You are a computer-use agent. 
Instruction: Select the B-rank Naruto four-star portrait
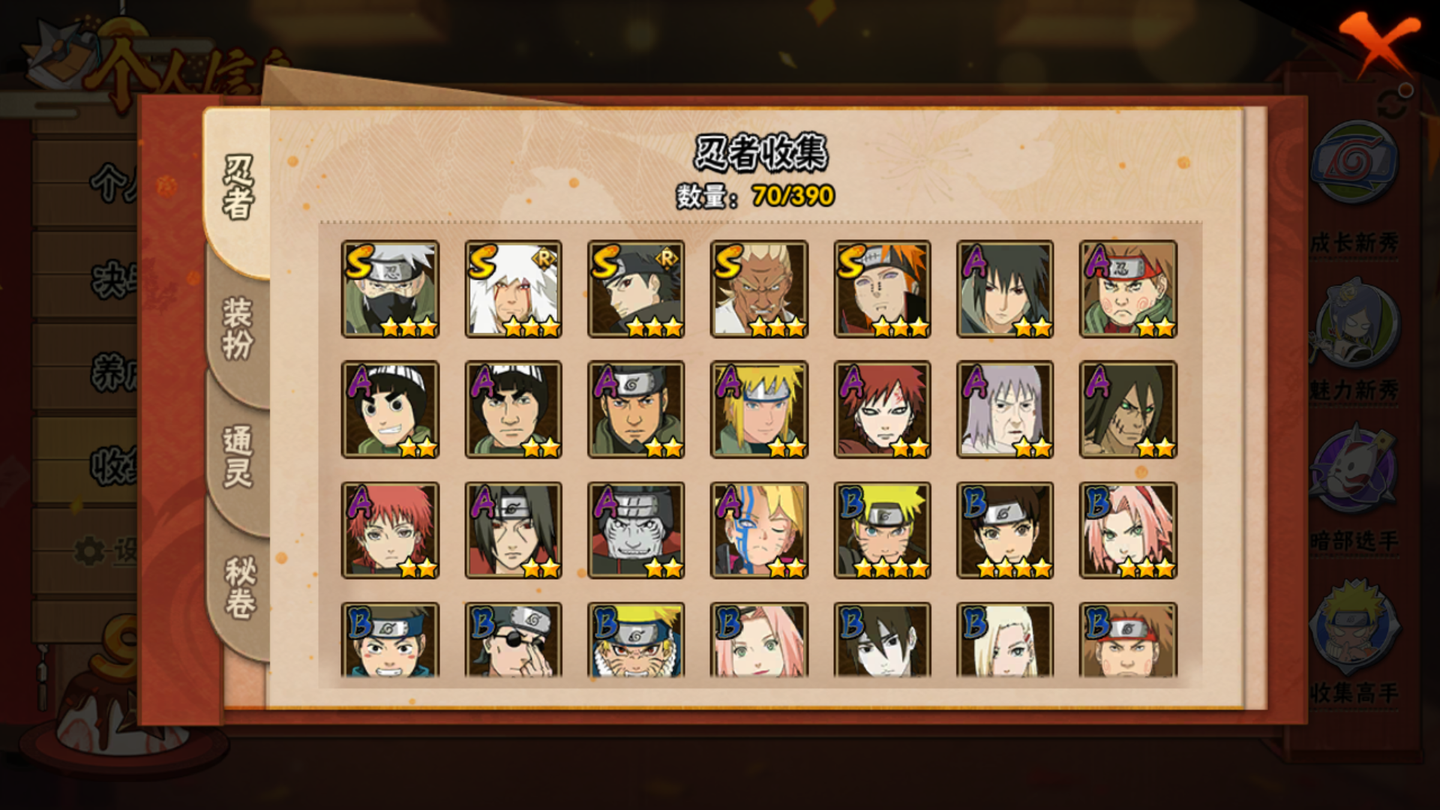pyautogui.click(x=882, y=530)
